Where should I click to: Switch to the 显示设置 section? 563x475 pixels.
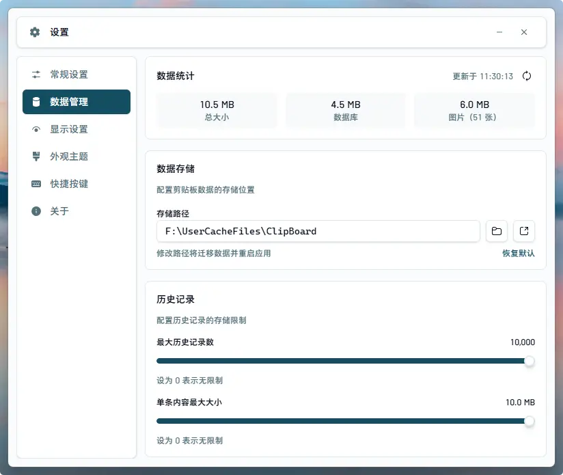75,128
